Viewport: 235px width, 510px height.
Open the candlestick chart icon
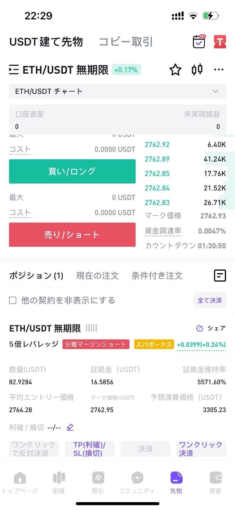[x=197, y=69]
